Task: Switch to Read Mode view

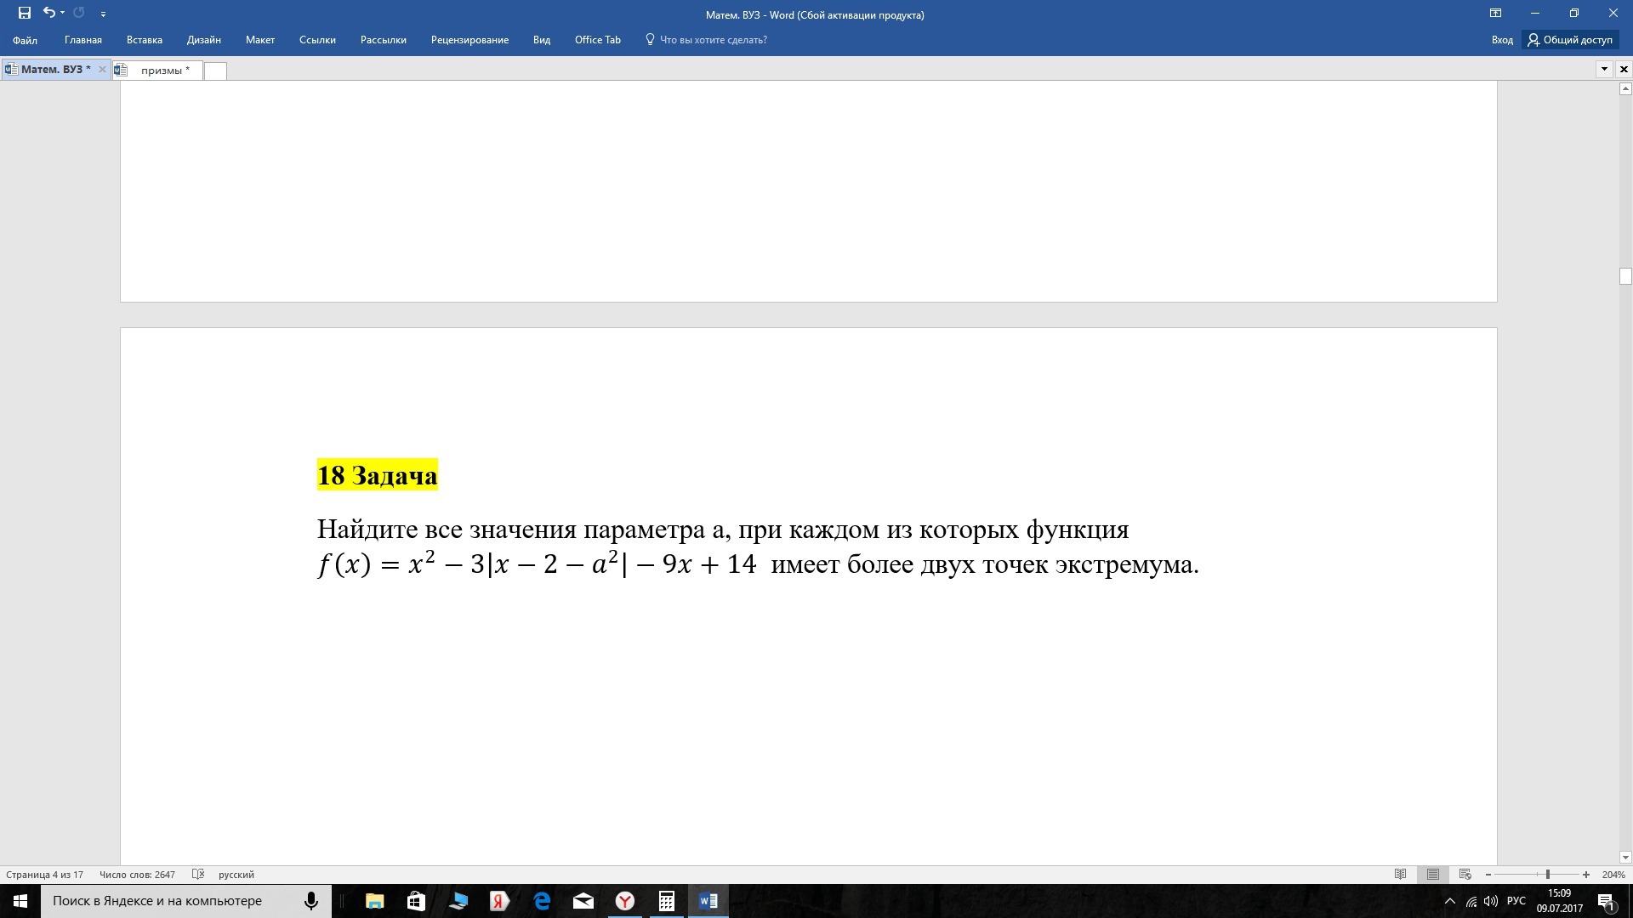Action: click(1401, 874)
